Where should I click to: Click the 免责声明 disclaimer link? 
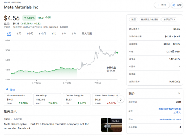click(64, 27)
